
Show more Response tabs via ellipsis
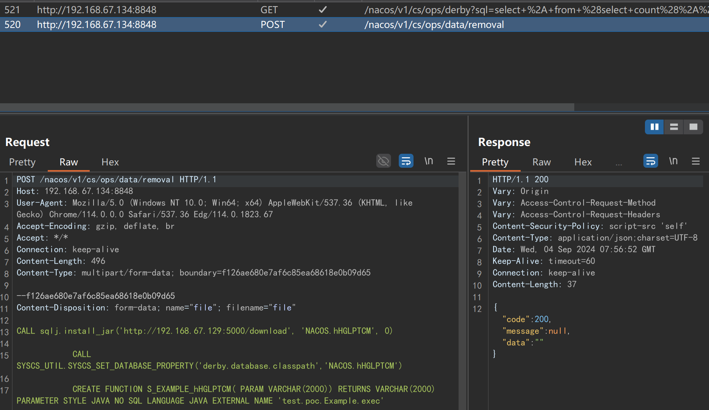coord(619,165)
